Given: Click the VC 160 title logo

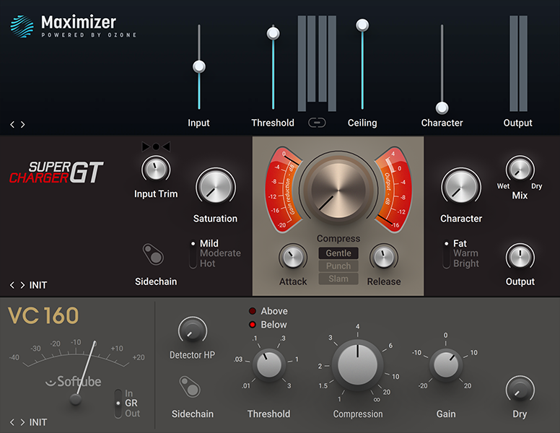Looking at the screenshot, I should [43, 315].
